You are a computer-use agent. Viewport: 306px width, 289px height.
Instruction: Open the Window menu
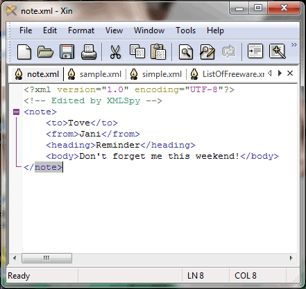pyautogui.click(x=149, y=30)
